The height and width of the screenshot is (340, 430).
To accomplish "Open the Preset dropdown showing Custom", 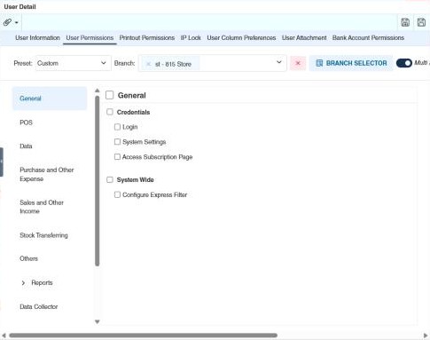I will click(74, 63).
